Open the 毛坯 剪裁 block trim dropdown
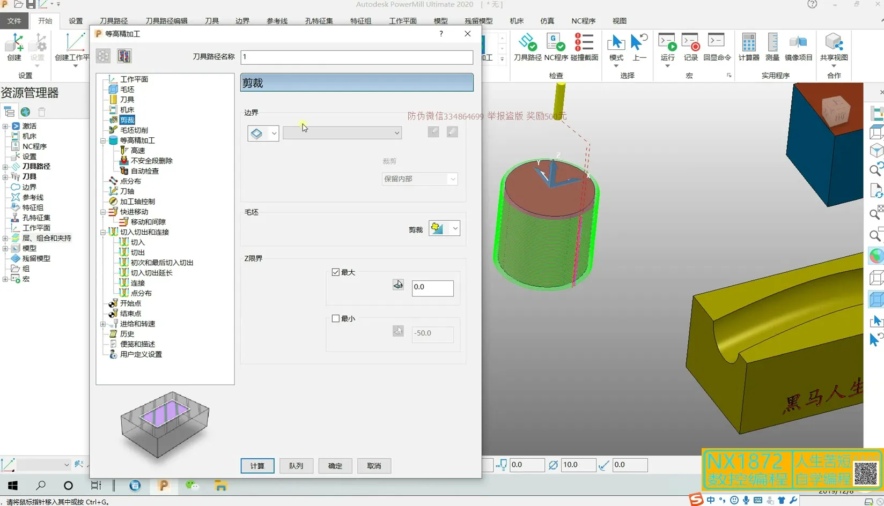The height and width of the screenshot is (506, 884). click(455, 228)
